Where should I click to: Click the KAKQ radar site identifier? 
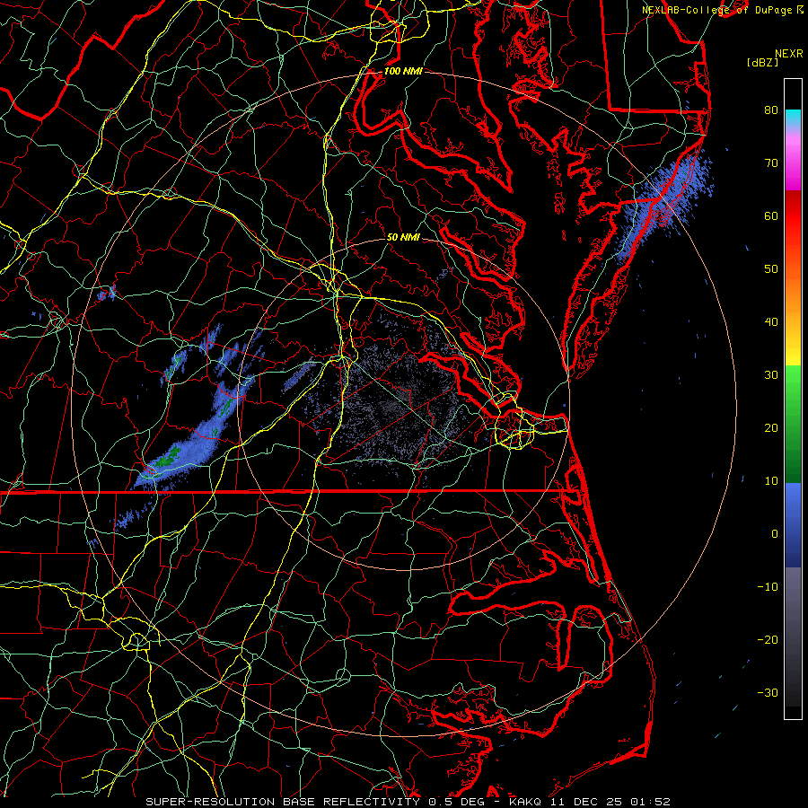pyautogui.click(x=527, y=802)
